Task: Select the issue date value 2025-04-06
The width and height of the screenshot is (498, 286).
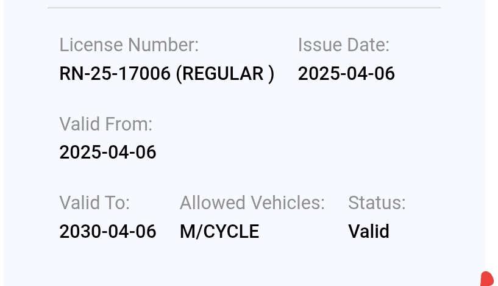Action: pos(346,74)
